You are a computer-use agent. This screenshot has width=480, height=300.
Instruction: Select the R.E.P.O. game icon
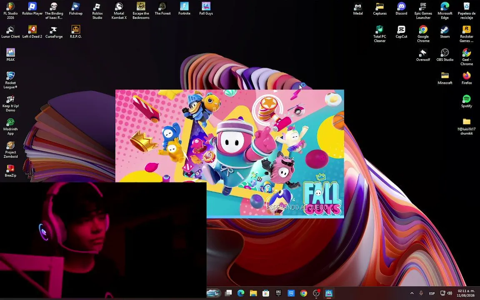pyautogui.click(x=75, y=32)
